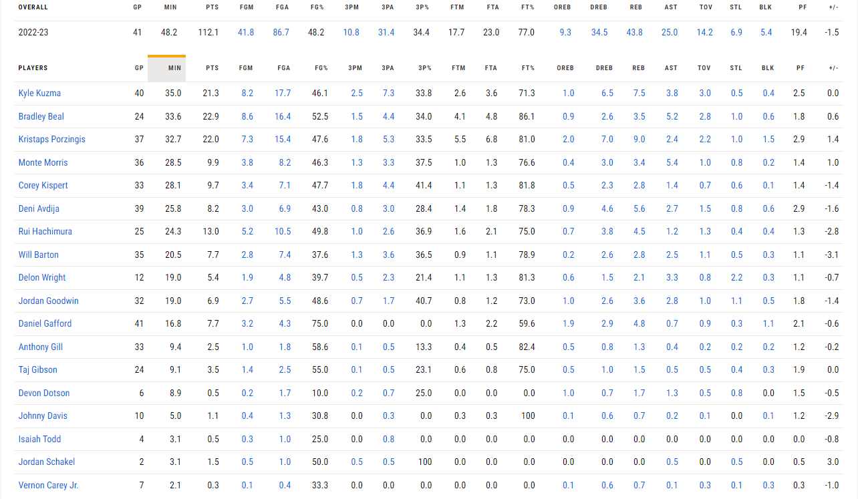Select the Monte Morris name link
858x499 pixels.
click(43, 162)
